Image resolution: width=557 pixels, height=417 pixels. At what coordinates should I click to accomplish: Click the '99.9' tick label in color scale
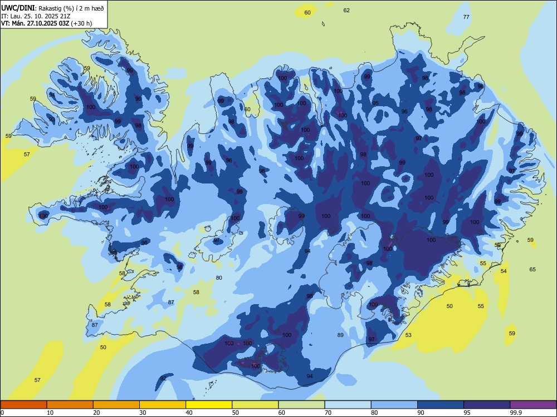point(515,413)
